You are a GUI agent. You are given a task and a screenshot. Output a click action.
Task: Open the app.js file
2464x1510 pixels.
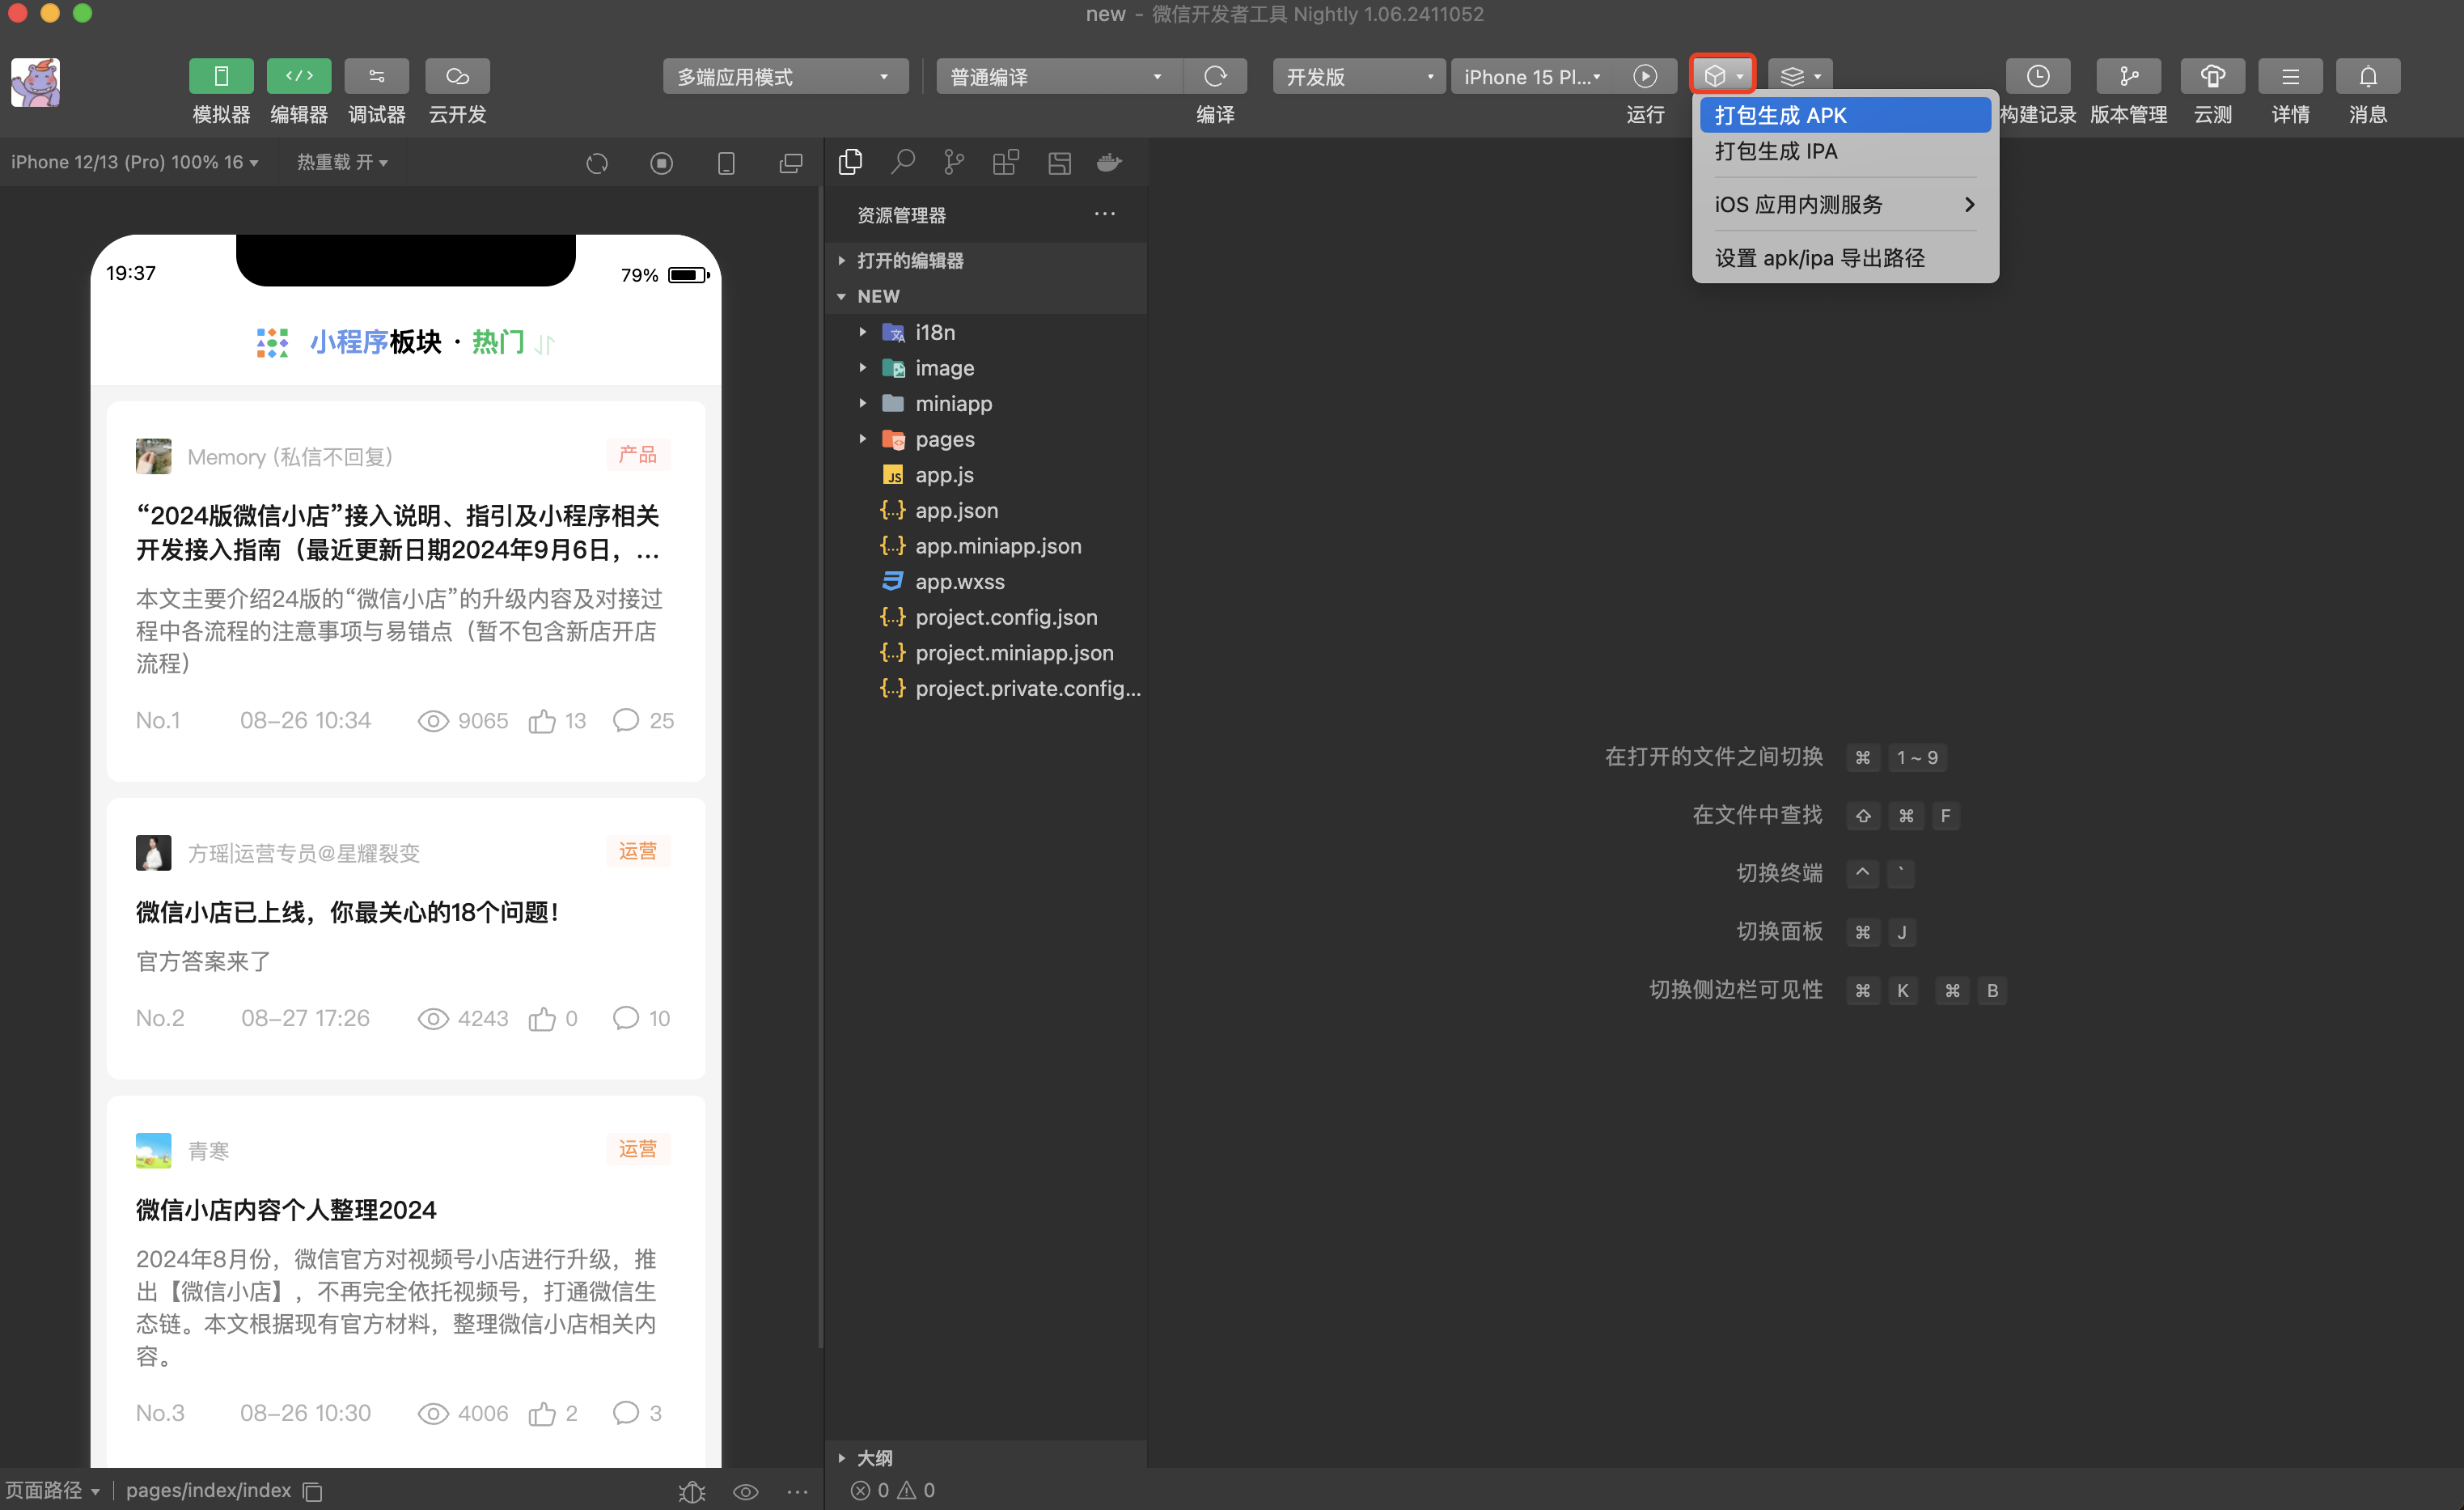point(986,475)
